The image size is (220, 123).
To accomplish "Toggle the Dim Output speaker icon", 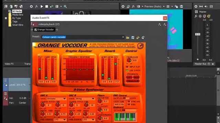I will tap(206, 6).
